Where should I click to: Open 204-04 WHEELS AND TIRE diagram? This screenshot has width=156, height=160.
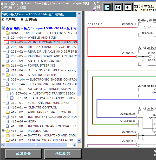pyautogui.click(x=33, y=38)
